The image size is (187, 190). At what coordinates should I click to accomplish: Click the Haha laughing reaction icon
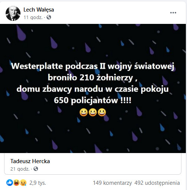click(x=16, y=183)
